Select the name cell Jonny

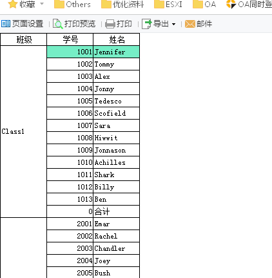coord(117,89)
